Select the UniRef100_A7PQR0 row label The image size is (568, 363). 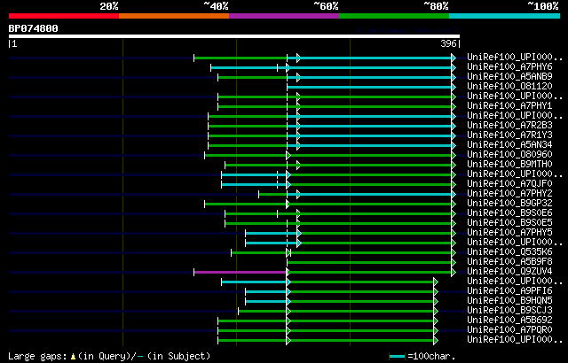(509, 330)
